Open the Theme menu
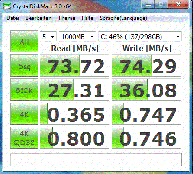The height and width of the screenshot is (174, 193). 67,18
